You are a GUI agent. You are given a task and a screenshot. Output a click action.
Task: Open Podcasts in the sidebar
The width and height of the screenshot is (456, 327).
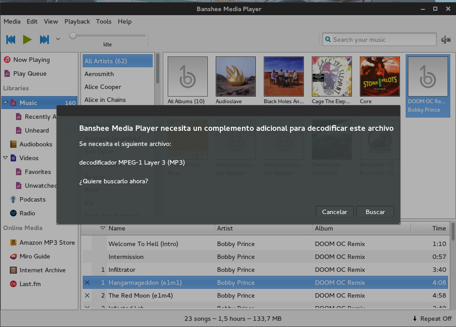pyautogui.click(x=32, y=199)
